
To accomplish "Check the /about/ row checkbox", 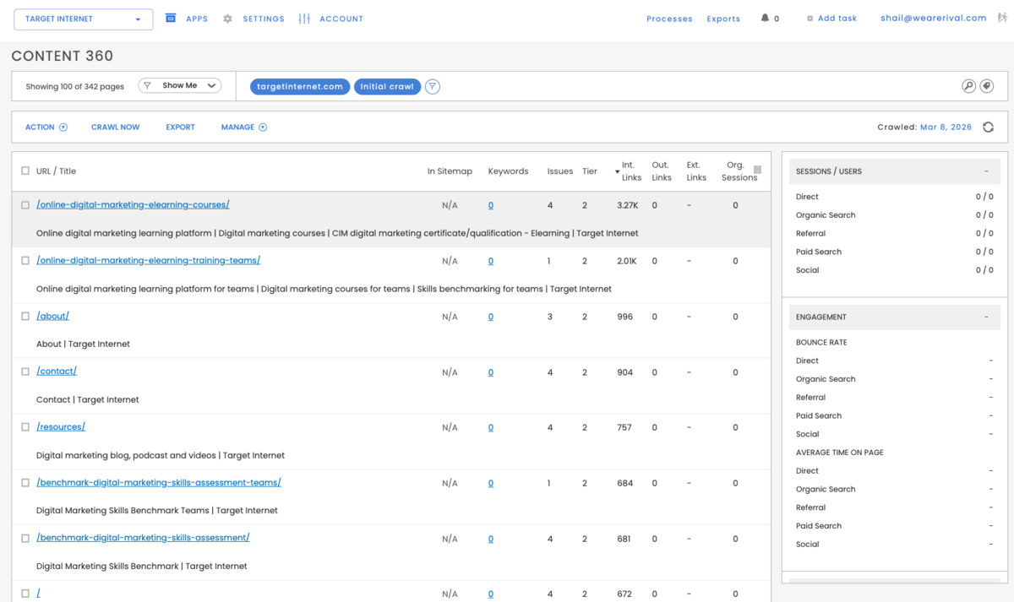I will [25, 317].
